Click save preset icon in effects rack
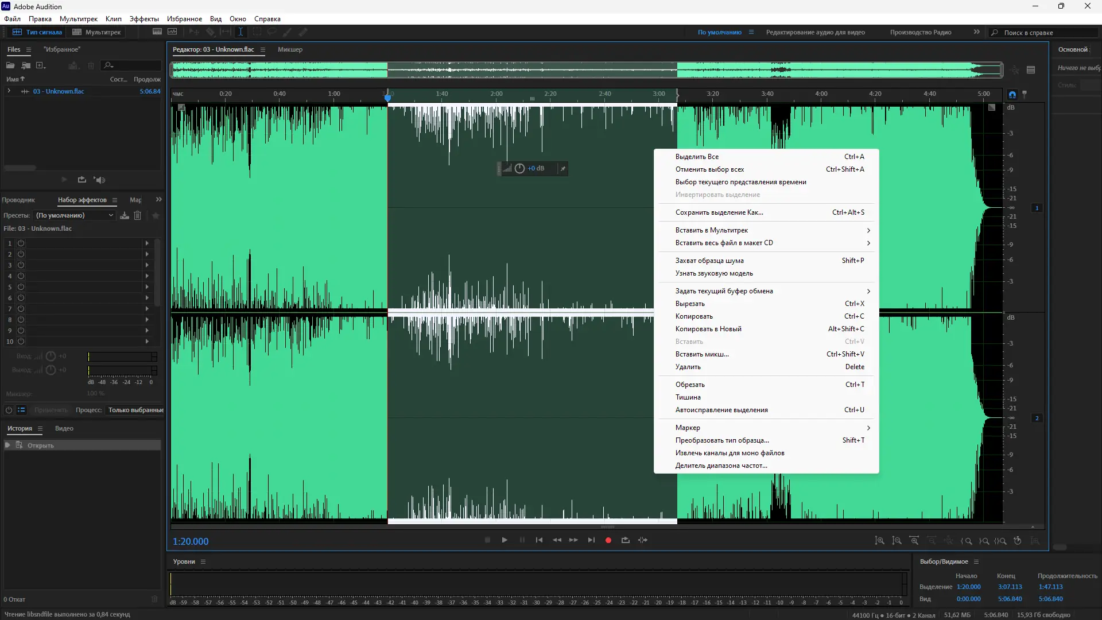This screenshot has width=1102, height=620. (x=125, y=215)
